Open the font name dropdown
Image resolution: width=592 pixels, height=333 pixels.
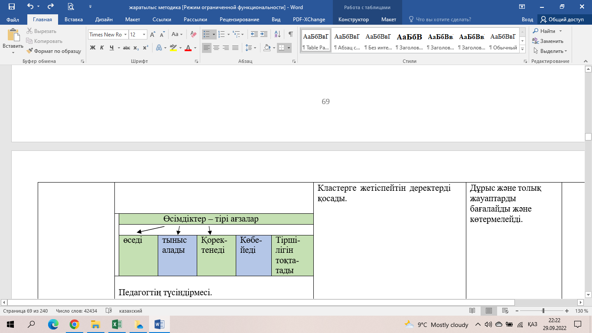click(126, 35)
